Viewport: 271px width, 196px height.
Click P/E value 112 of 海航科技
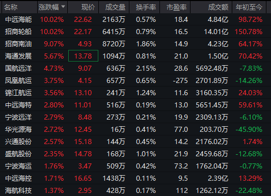point(182,190)
